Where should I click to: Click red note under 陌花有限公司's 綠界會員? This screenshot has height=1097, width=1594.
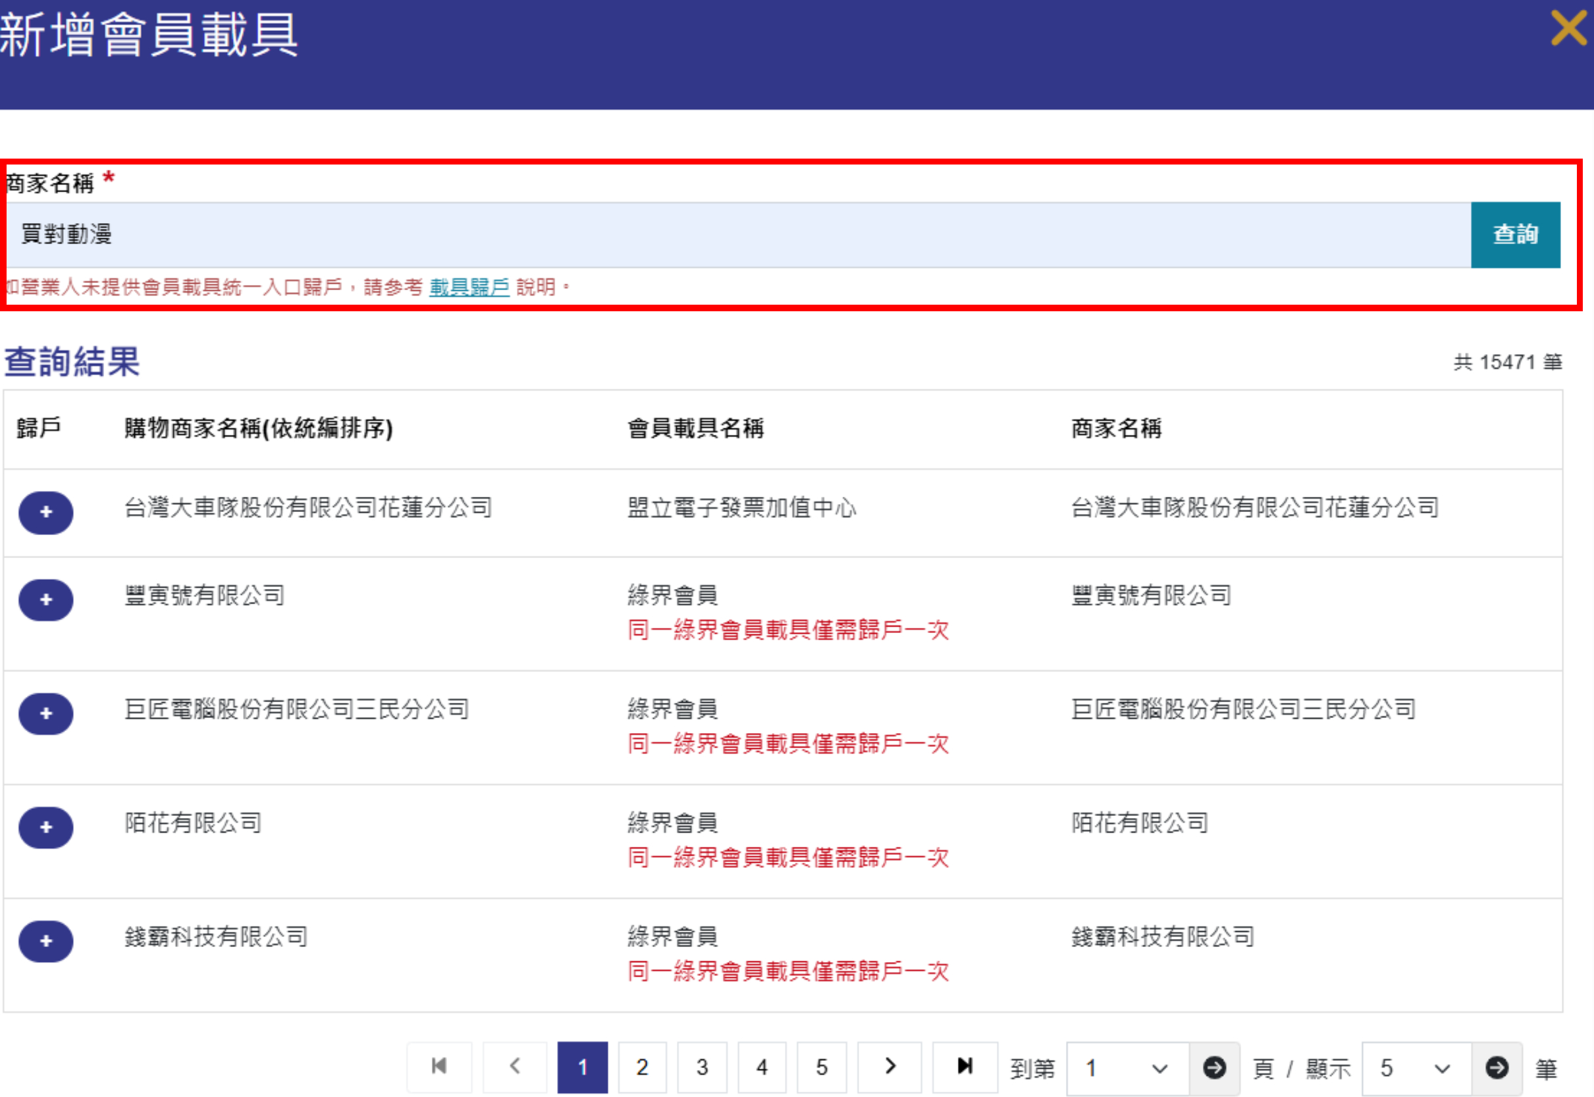pyautogui.click(x=788, y=857)
